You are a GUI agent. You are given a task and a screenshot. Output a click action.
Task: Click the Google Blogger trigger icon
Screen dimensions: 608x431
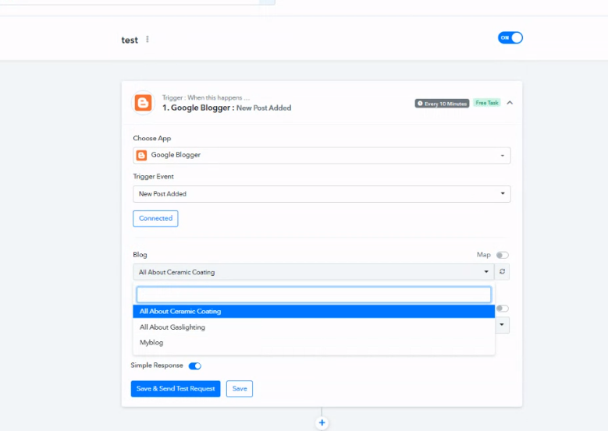pos(143,103)
